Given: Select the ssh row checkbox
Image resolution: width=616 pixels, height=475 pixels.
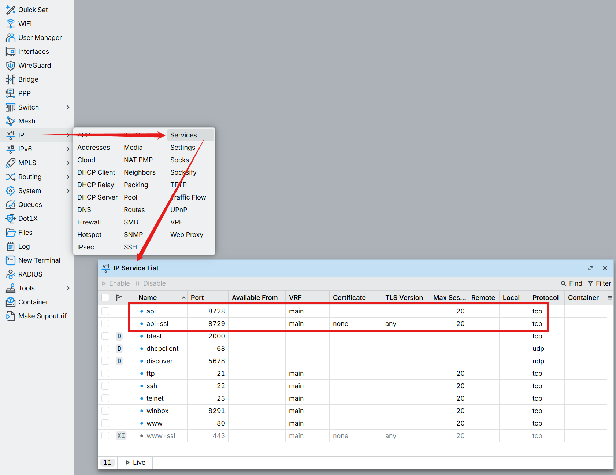Looking at the screenshot, I should (105, 386).
